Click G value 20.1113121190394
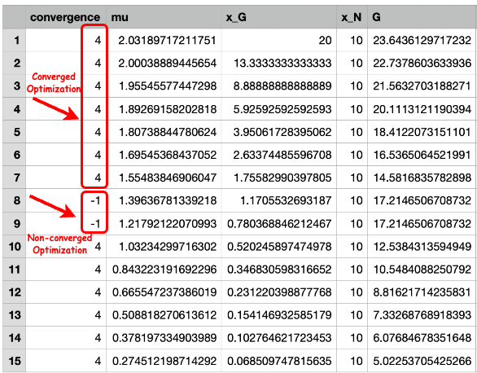 (422, 109)
